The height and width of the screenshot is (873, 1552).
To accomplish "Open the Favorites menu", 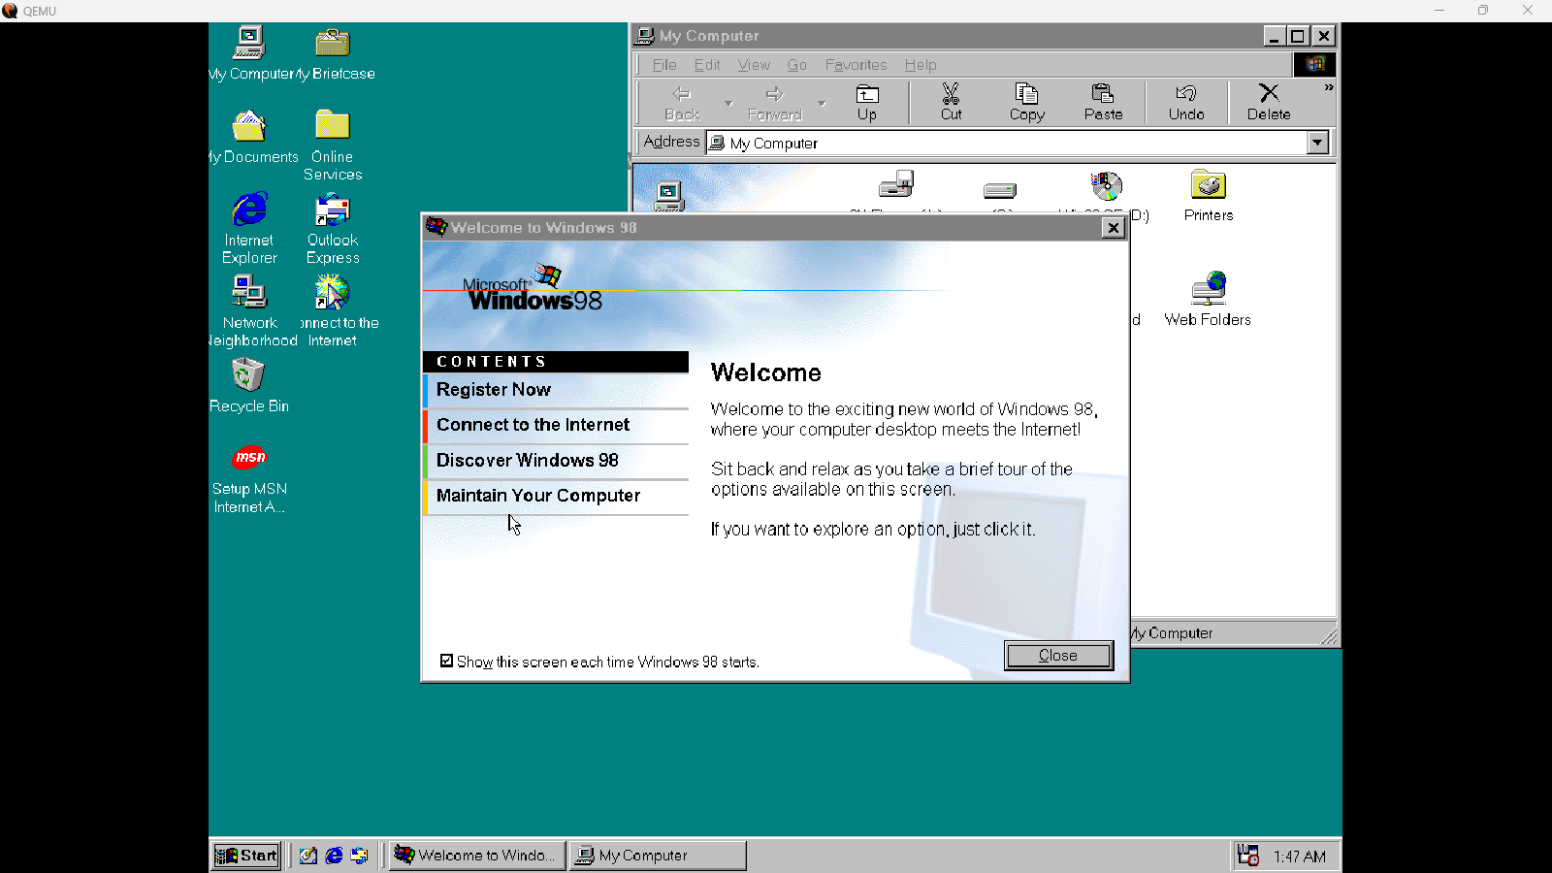I will [855, 65].
